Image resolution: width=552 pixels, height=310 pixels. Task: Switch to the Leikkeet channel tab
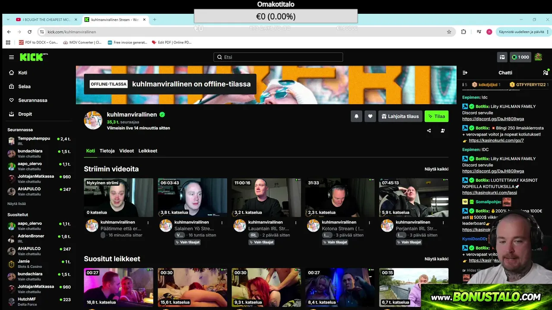pyautogui.click(x=148, y=151)
